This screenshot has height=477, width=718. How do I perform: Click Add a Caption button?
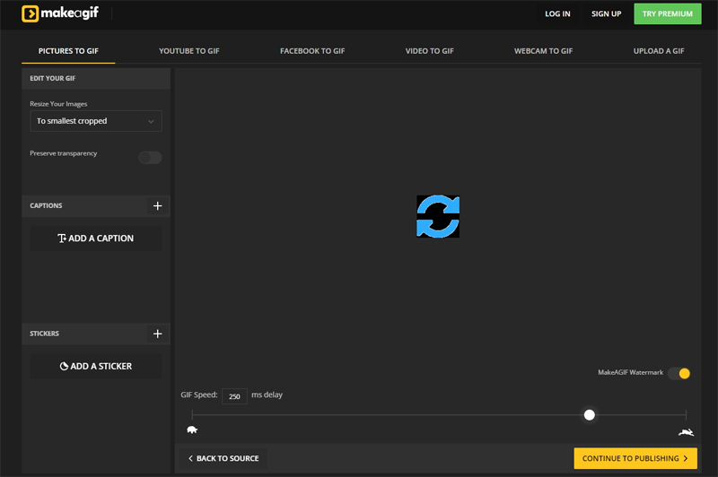(x=96, y=238)
